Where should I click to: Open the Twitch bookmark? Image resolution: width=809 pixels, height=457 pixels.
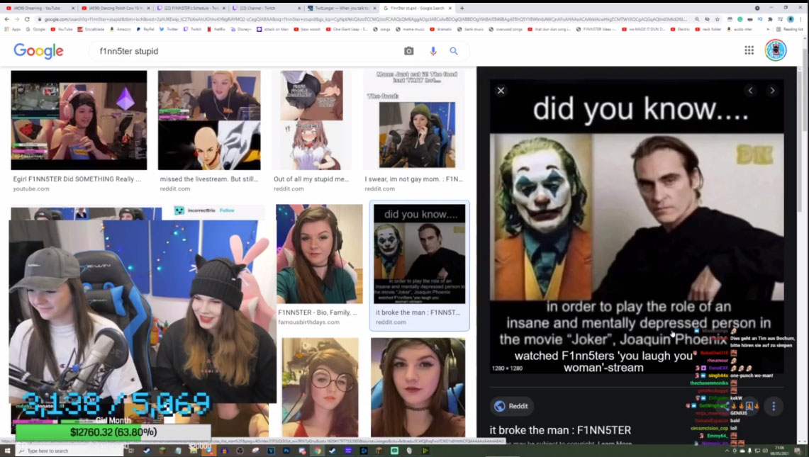pyautogui.click(x=192, y=29)
